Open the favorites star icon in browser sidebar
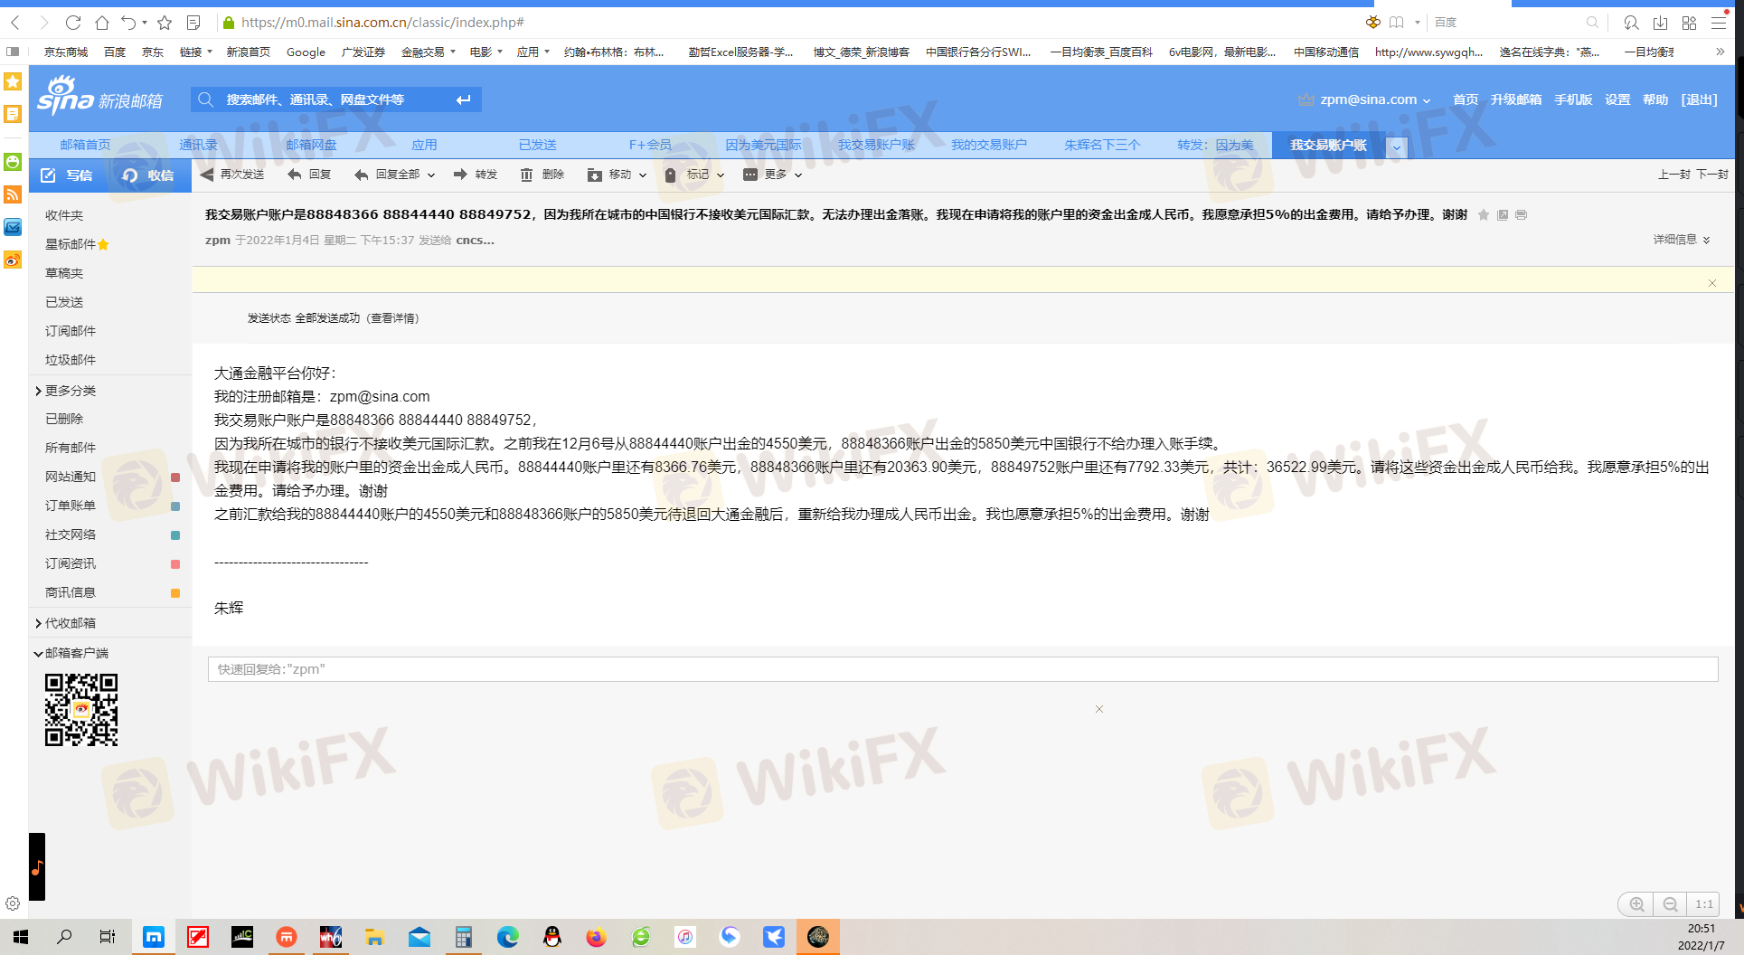Viewport: 1744px width, 955px height. tap(13, 81)
